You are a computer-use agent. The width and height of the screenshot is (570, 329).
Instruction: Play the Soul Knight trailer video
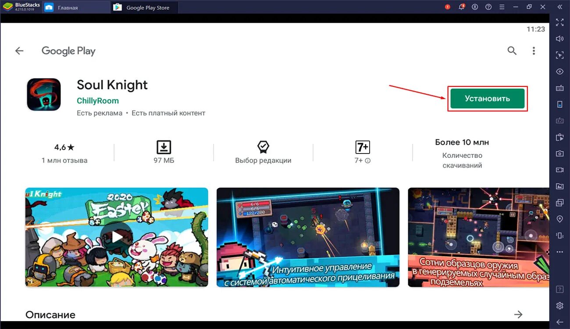(117, 237)
